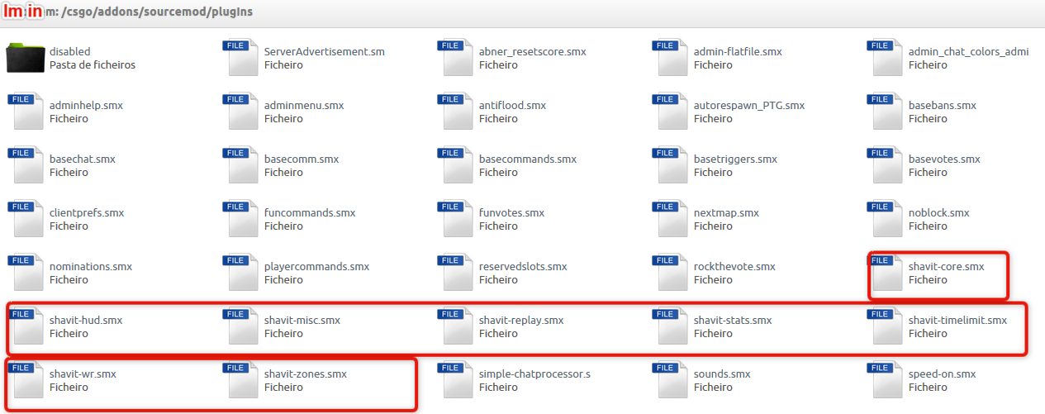Select the speed-on.smx file name

click(x=943, y=374)
